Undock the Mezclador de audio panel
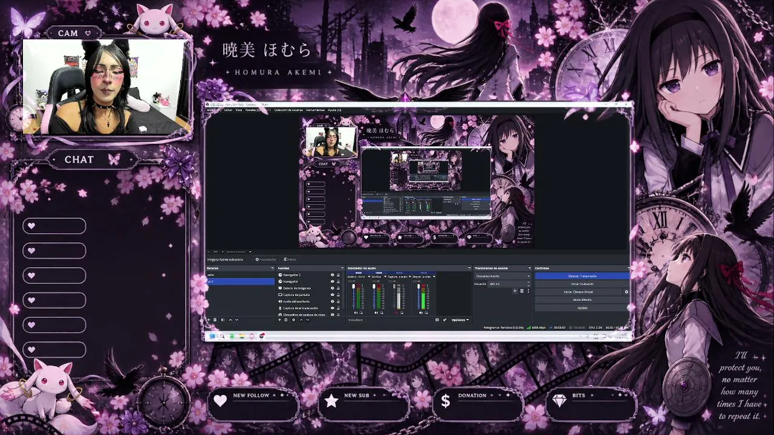Screen dimensions: 774x435 469,268
